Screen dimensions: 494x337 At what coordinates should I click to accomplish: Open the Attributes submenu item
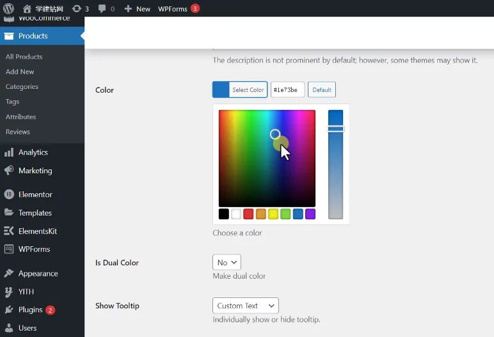pos(20,117)
